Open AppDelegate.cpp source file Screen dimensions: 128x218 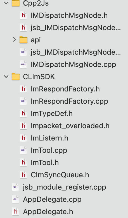(x=52, y=199)
